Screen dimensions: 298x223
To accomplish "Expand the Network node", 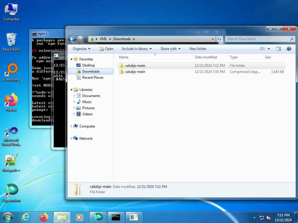I will coord(71,139).
